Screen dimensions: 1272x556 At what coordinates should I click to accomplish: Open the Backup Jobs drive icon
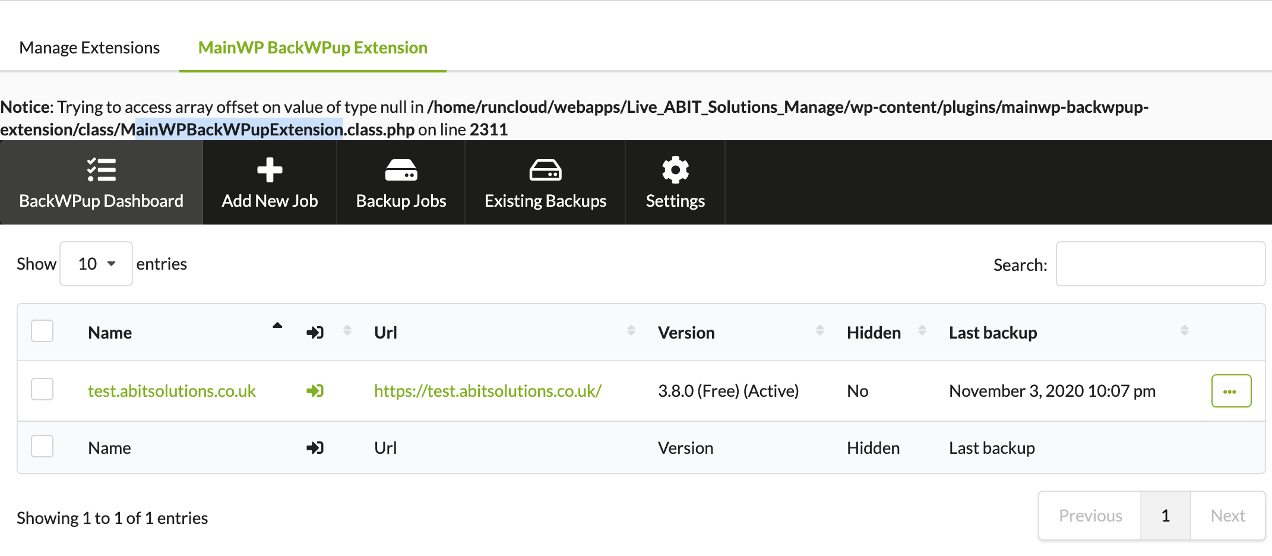pyautogui.click(x=401, y=170)
